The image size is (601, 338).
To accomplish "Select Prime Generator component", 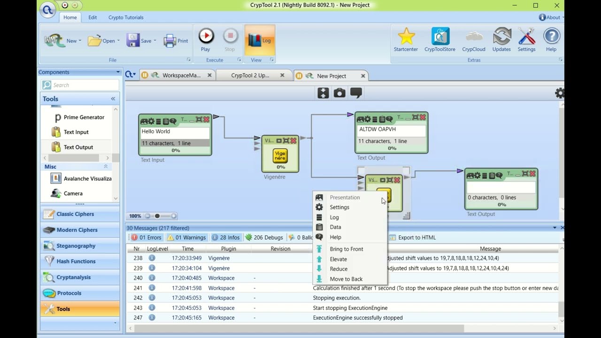I will coord(79,117).
